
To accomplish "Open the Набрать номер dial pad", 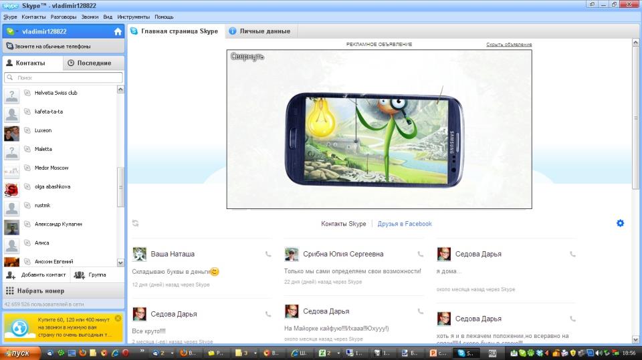I will click(64, 291).
